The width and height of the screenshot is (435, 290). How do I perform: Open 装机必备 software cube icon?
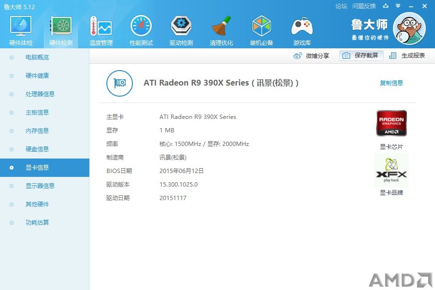(x=261, y=26)
